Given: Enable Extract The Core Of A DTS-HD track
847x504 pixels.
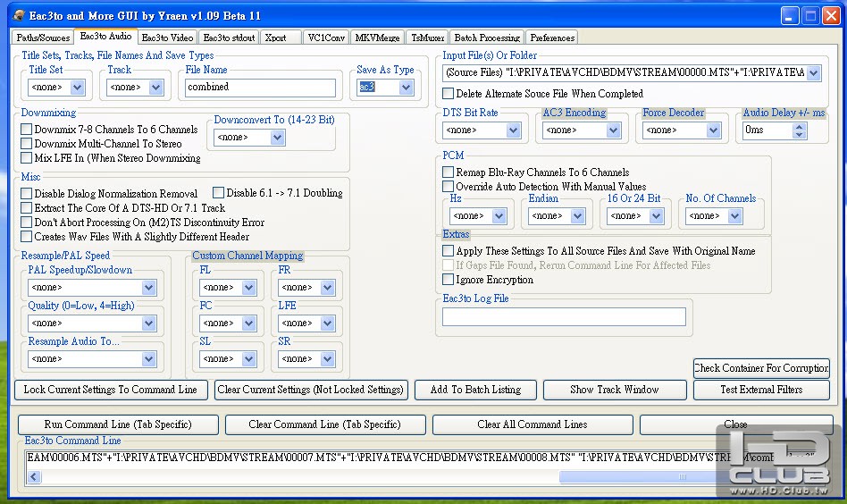Looking at the screenshot, I should coord(27,208).
